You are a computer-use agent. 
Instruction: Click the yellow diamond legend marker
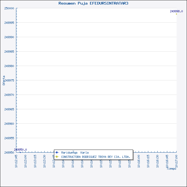click(57, 157)
